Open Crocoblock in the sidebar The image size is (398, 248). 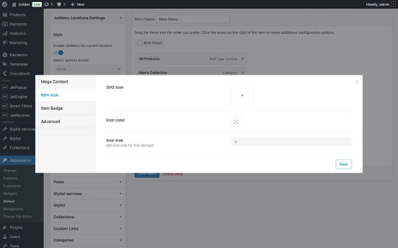click(x=19, y=73)
